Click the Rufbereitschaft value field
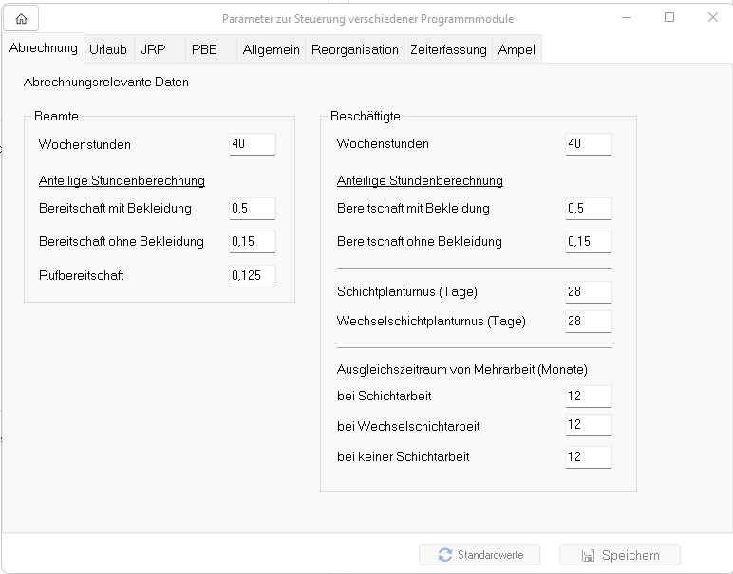The width and height of the screenshot is (733, 574). coord(253,275)
